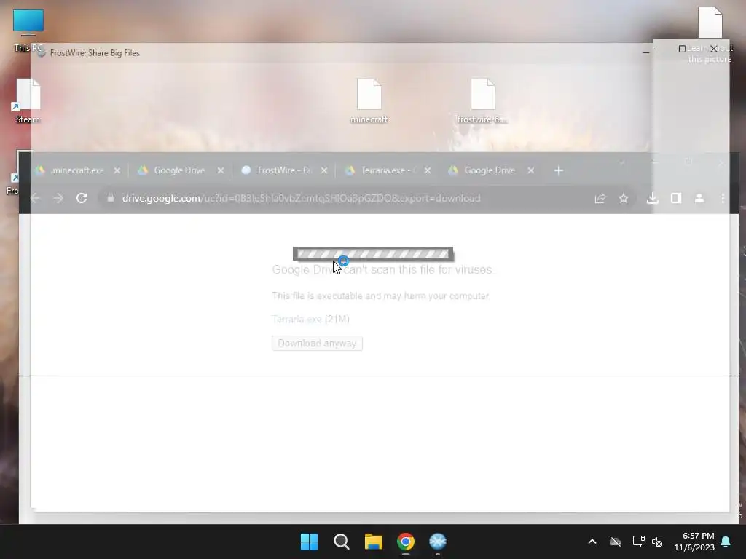Image resolution: width=746 pixels, height=559 pixels.
Task: Click the 'Learn about this picture' desktop icon
Action: tap(710, 36)
